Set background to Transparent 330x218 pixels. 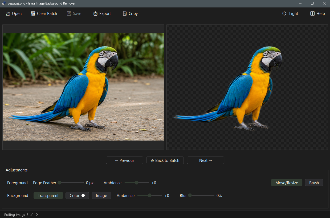[x=48, y=195]
